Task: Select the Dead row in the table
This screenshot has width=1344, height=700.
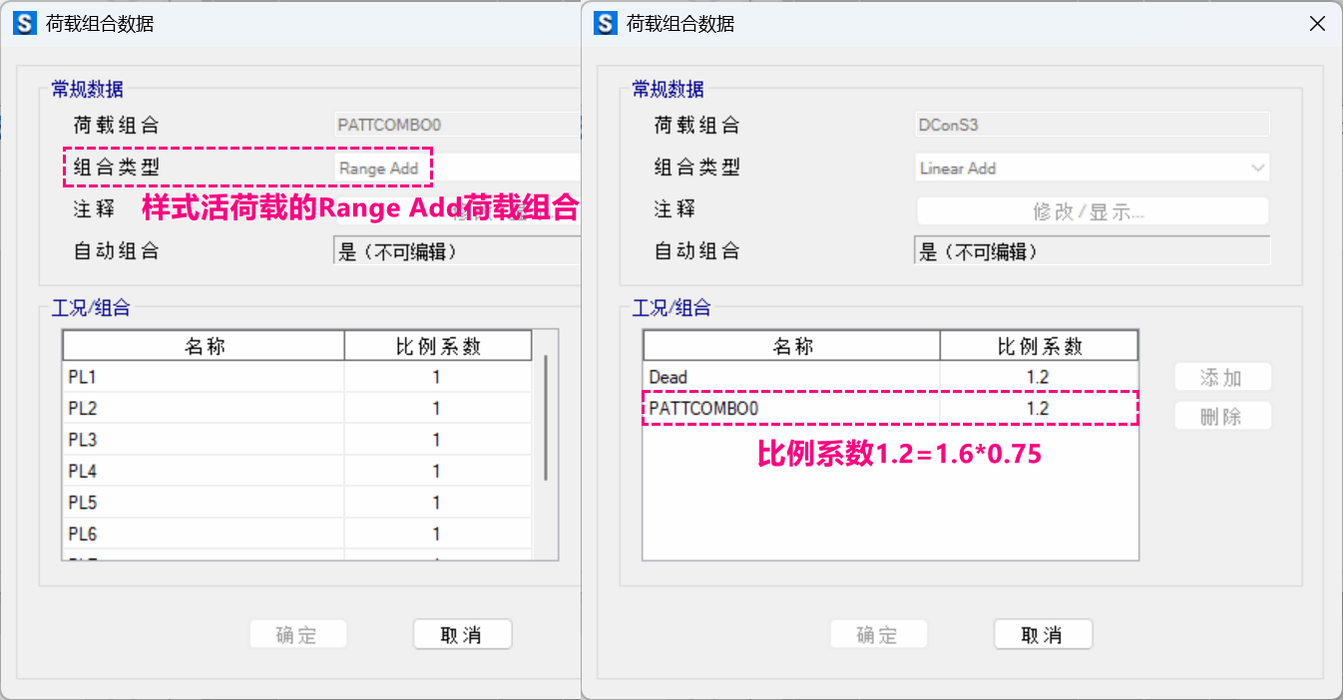Action: (792, 378)
